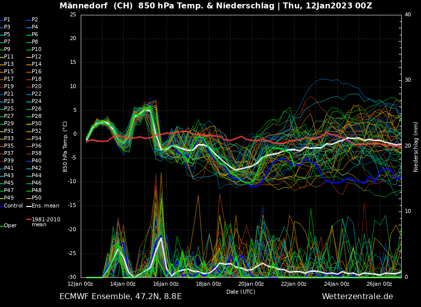Select the P40 legend label
Viewport: 421px width, 307px height.
tap(37, 161)
